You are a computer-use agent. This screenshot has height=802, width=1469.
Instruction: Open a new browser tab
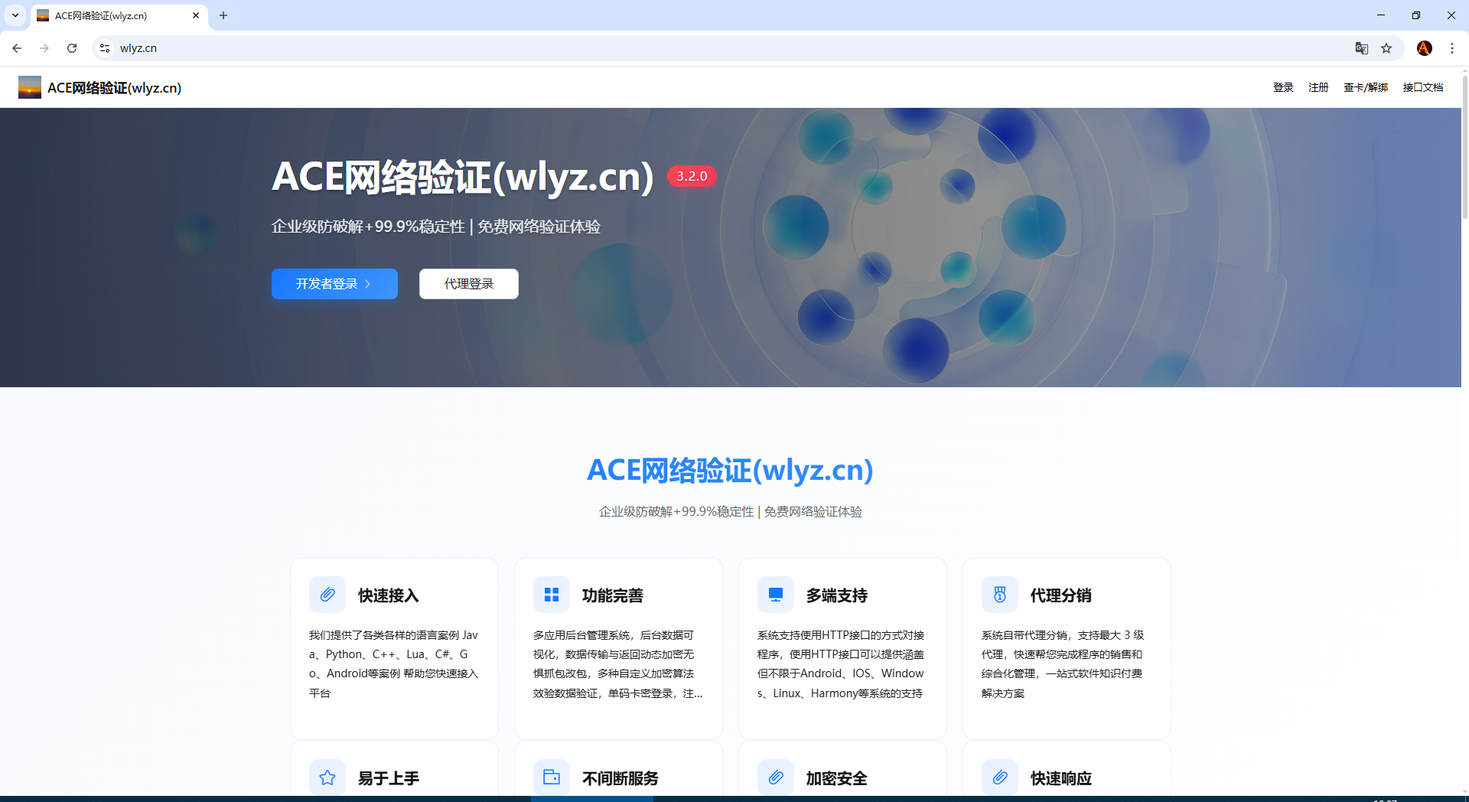tap(223, 15)
